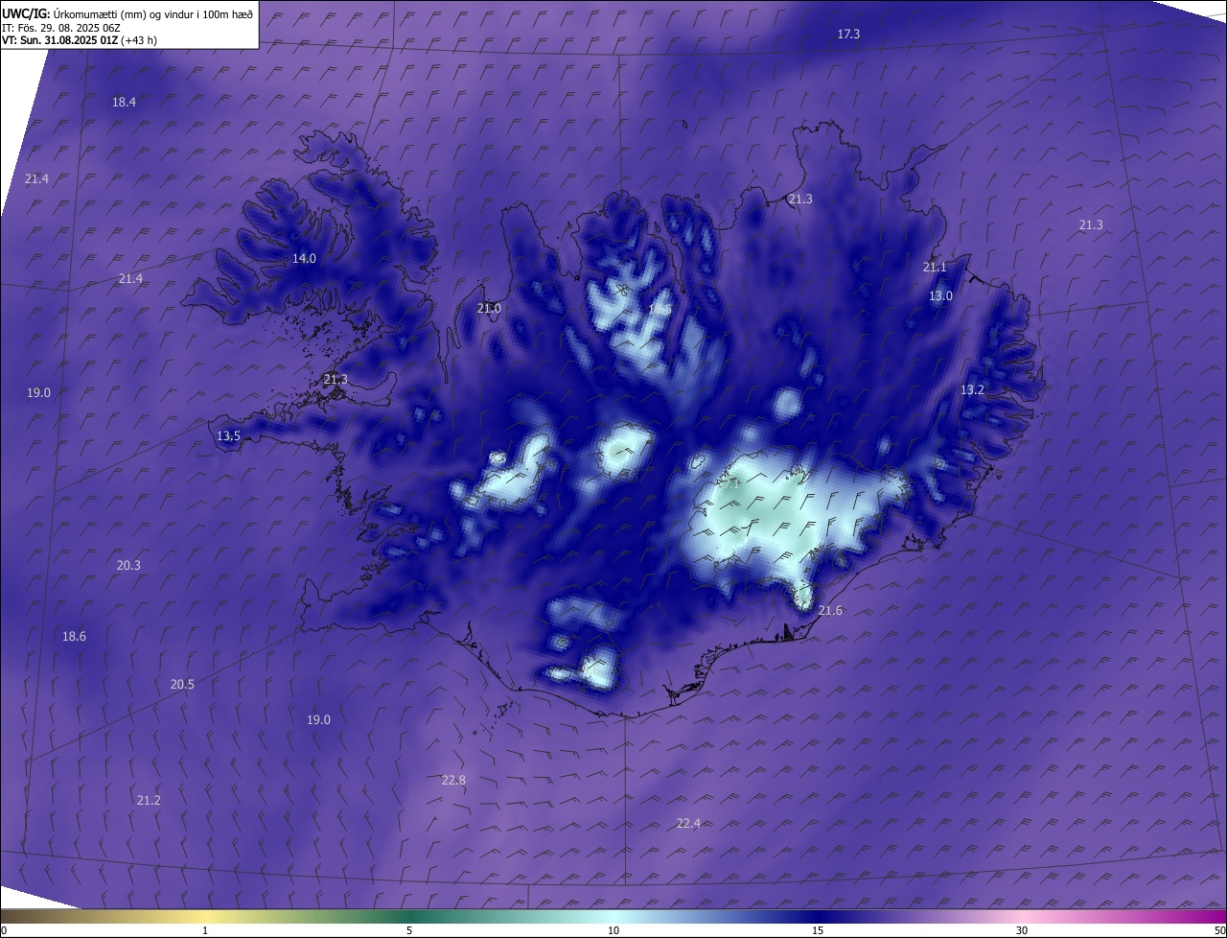This screenshot has width=1227, height=938.
Task: Click the 1 tick on the color scale
Action: pos(205,931)
